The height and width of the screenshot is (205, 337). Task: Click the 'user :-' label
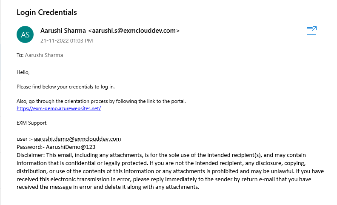25,139
